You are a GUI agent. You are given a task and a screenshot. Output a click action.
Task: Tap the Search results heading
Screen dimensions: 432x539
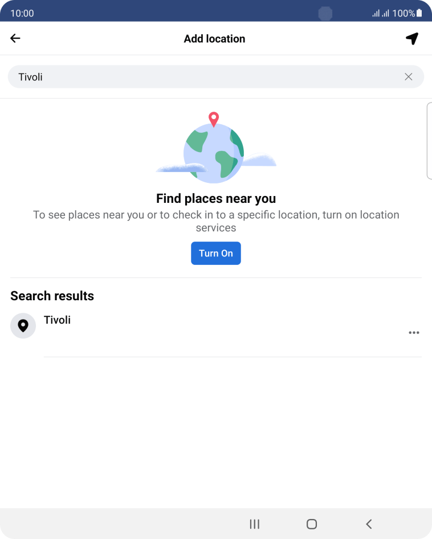point(52,296)
